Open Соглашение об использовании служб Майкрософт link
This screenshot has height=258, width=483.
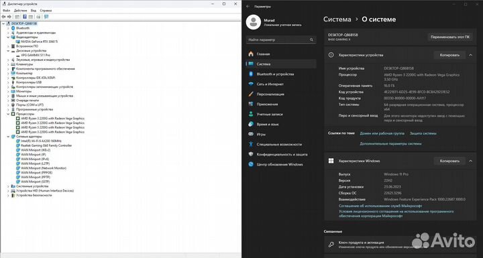[380, 206]
